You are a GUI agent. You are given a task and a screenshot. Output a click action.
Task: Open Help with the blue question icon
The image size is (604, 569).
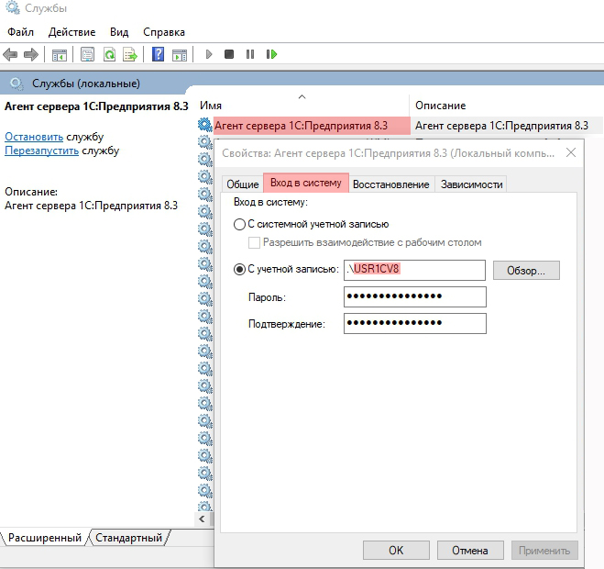coord(158,54)
